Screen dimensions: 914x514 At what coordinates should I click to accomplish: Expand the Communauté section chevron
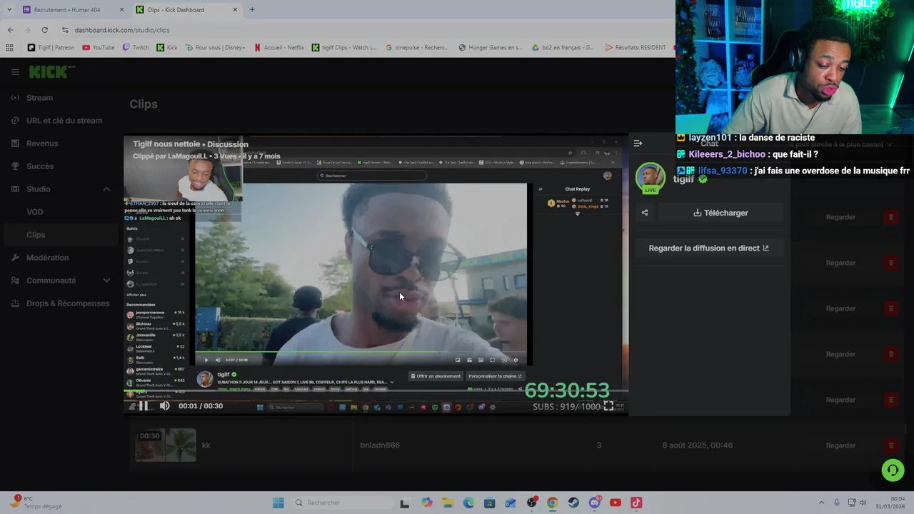click(x=106, y=281)
